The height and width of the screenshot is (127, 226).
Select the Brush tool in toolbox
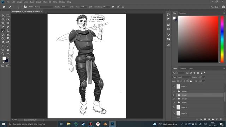3,31
